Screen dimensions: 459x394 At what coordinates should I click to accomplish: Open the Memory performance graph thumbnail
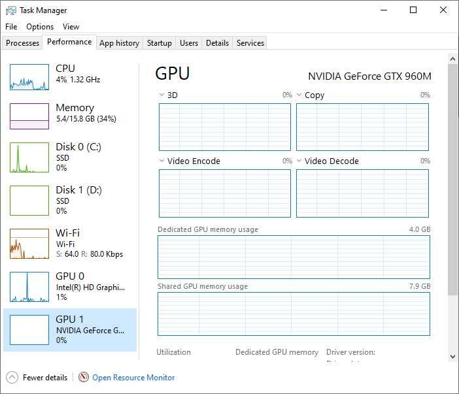pyautogui.click(x=29, y=116)
